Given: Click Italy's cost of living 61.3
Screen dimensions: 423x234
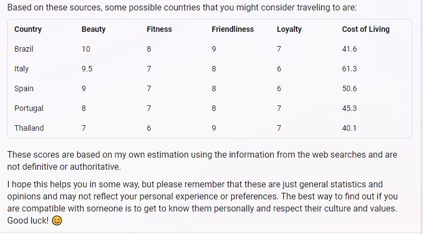Looking at the screenshot, I should tap(349, 69).
